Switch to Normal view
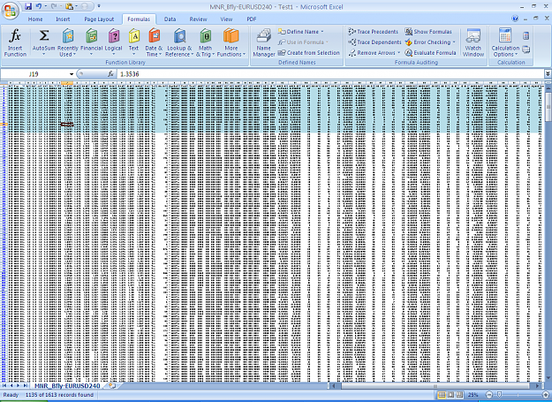552x402 pixels. (442, 395)
